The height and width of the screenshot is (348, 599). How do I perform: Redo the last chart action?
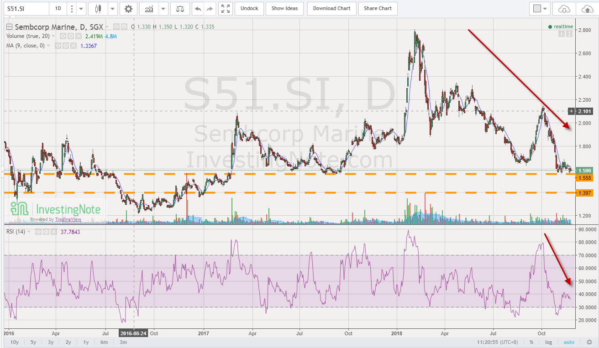pyautogui.click(x=210, y=8)
